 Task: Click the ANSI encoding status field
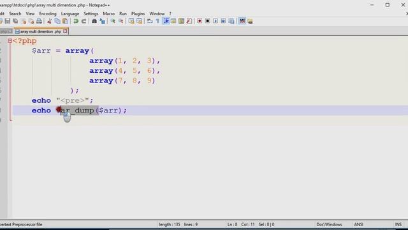pyautogui.click(x=358, y=224)
